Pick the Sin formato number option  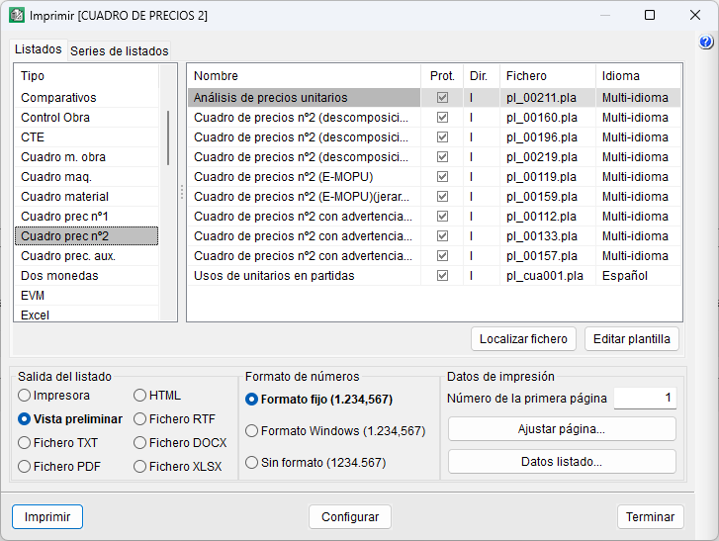tap(252, 462)
